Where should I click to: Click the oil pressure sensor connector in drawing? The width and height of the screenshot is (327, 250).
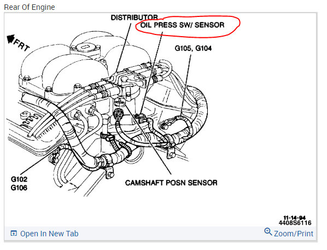click(141, 118)
